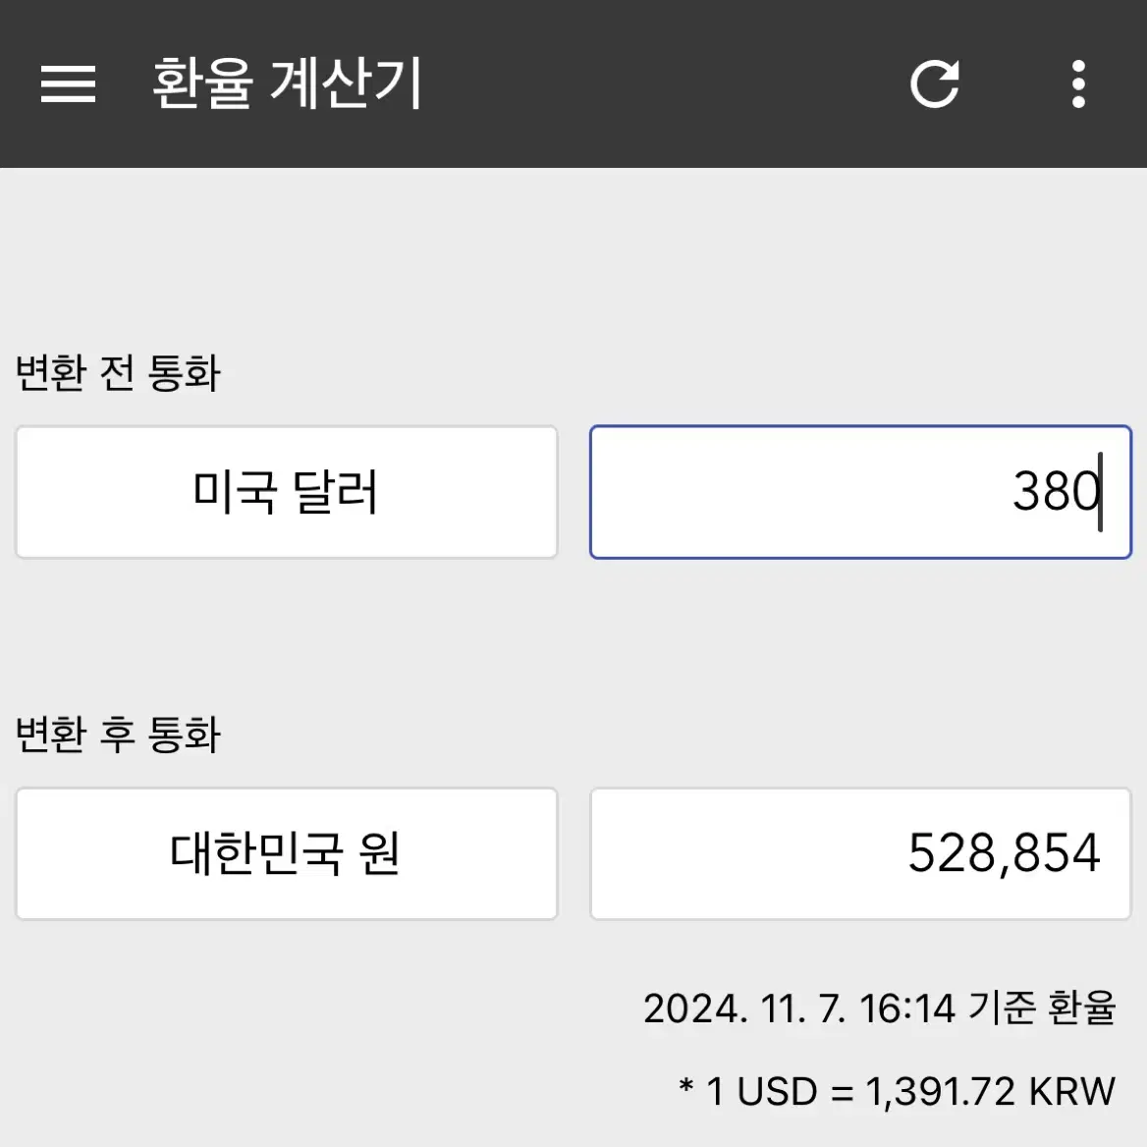Click the 1,391.72 rate value
Screen dimensions: 1147x1147
coord(941,1092)
